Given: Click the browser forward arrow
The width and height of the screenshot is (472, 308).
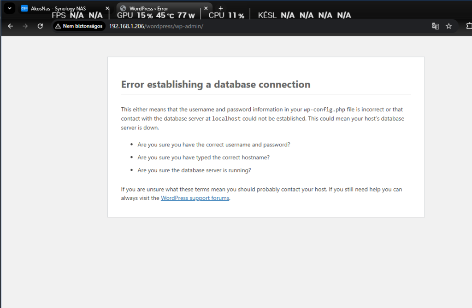Looking at the screenshot, I should [25, 26].
